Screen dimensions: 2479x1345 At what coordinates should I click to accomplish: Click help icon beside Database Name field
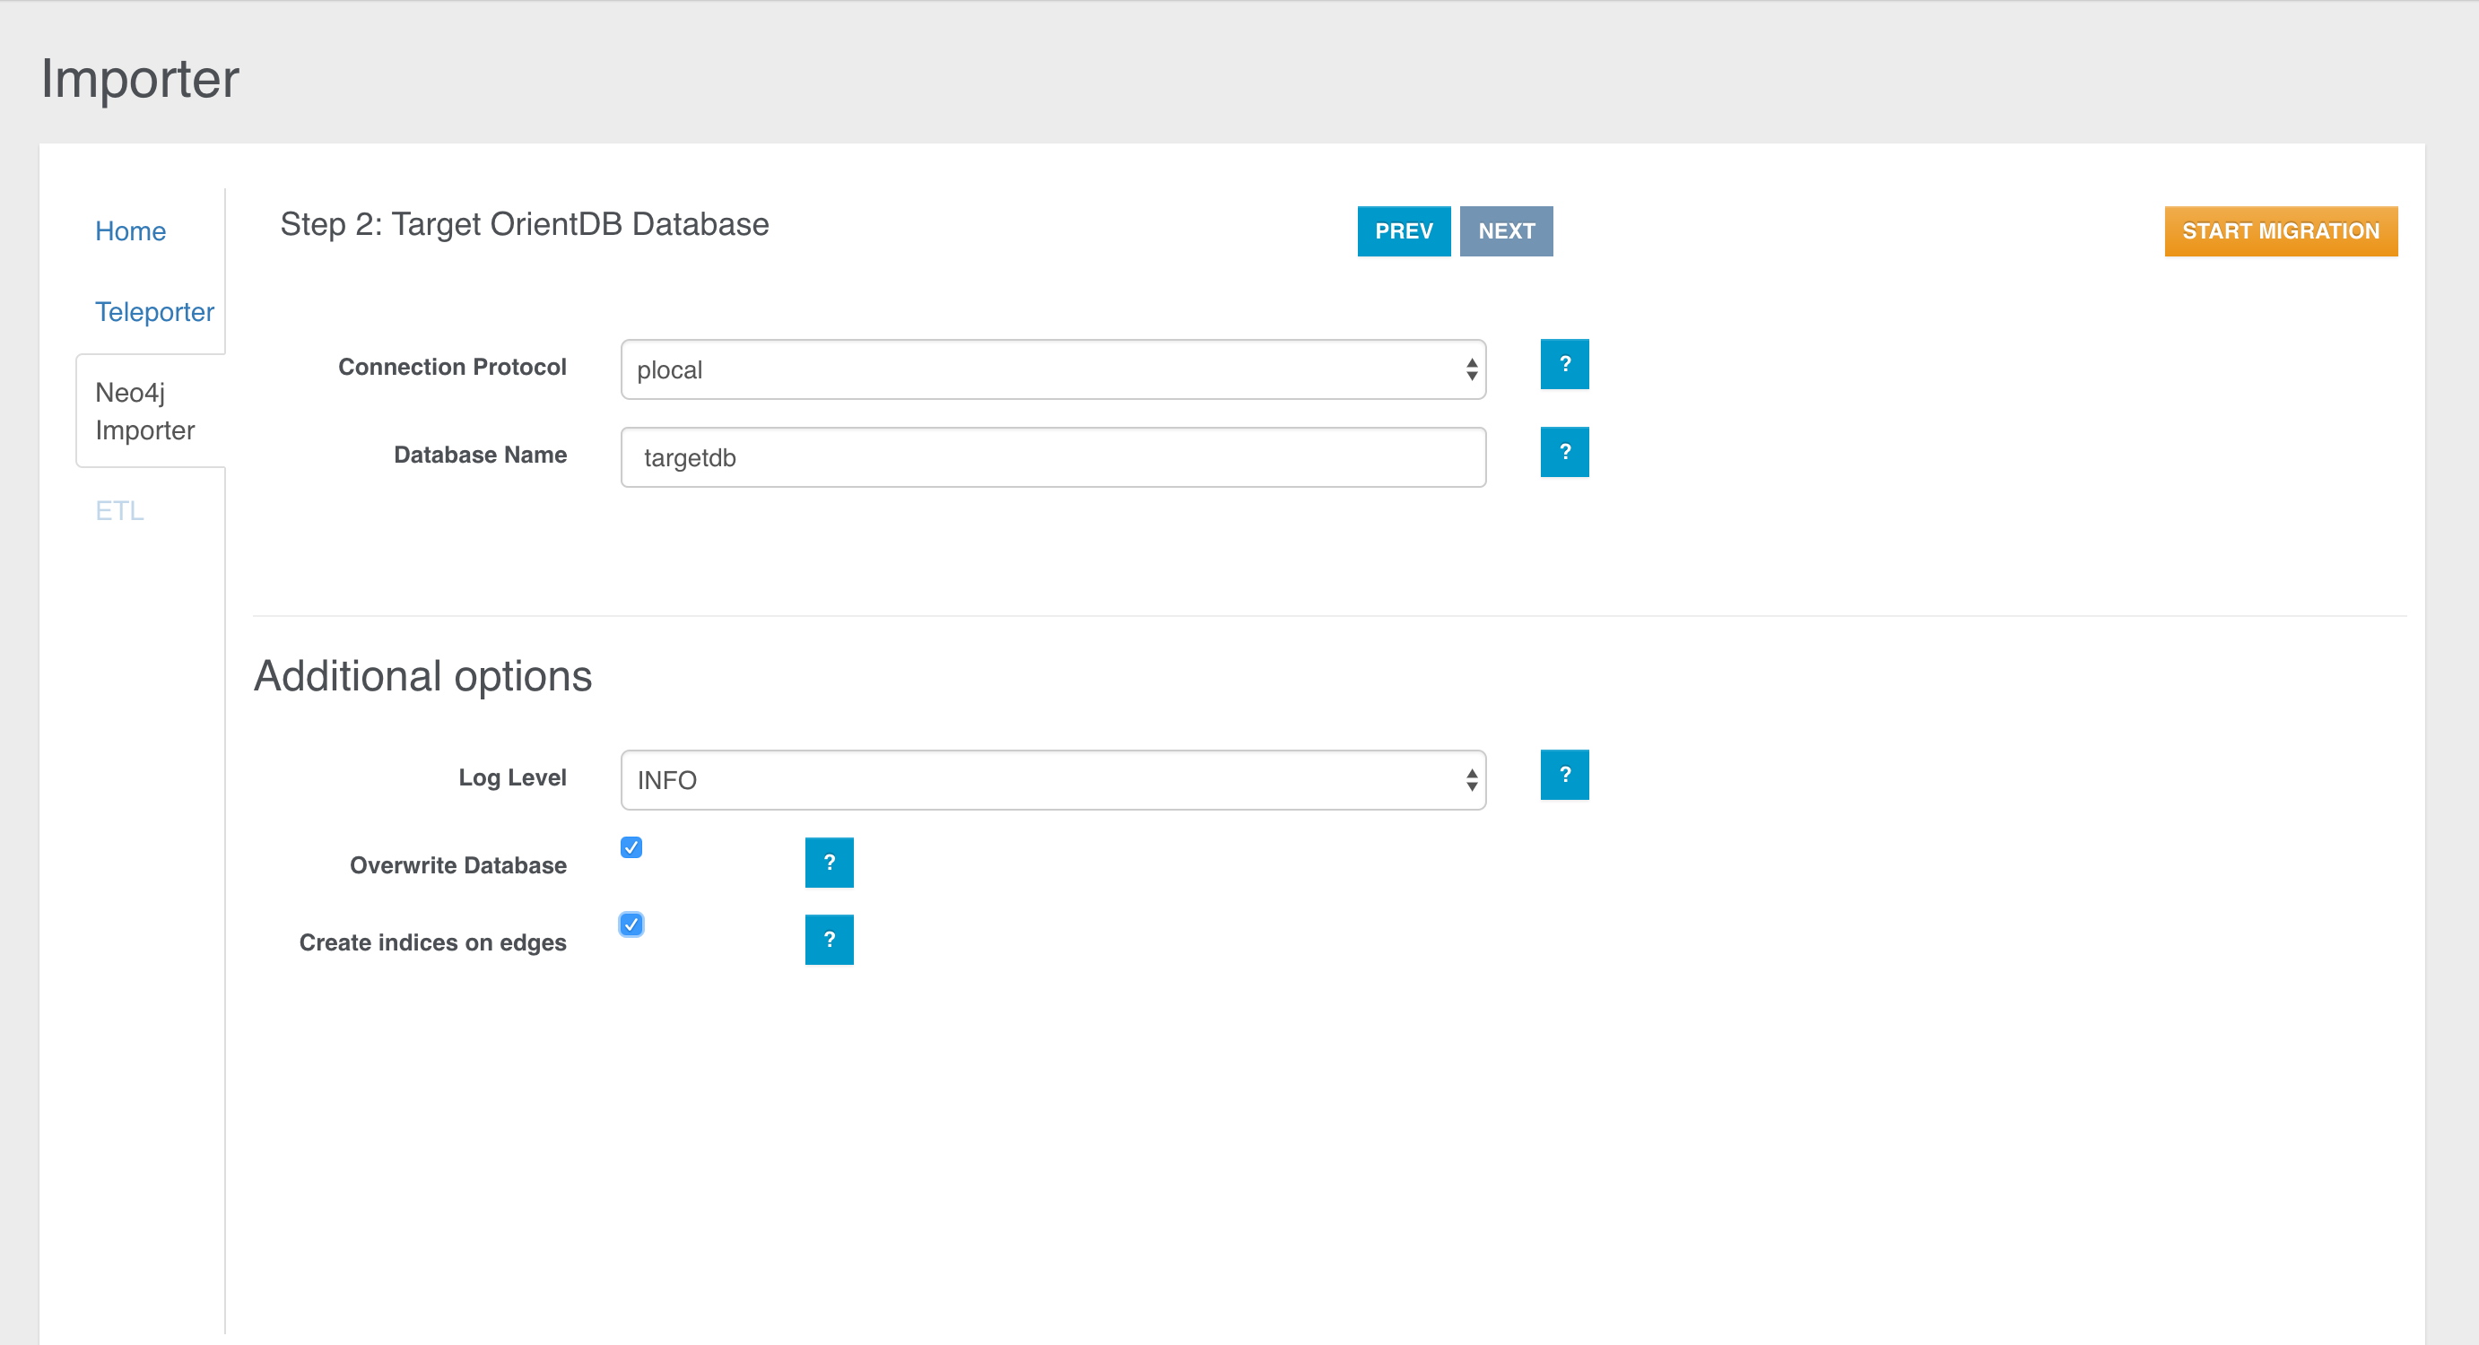[1564, 451]
